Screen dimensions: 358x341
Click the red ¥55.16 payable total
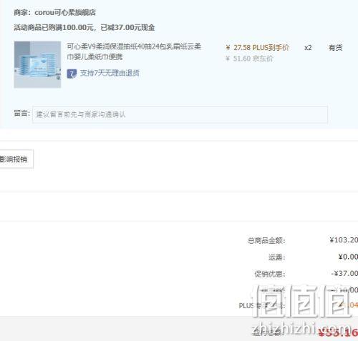(x=338, y=332)
